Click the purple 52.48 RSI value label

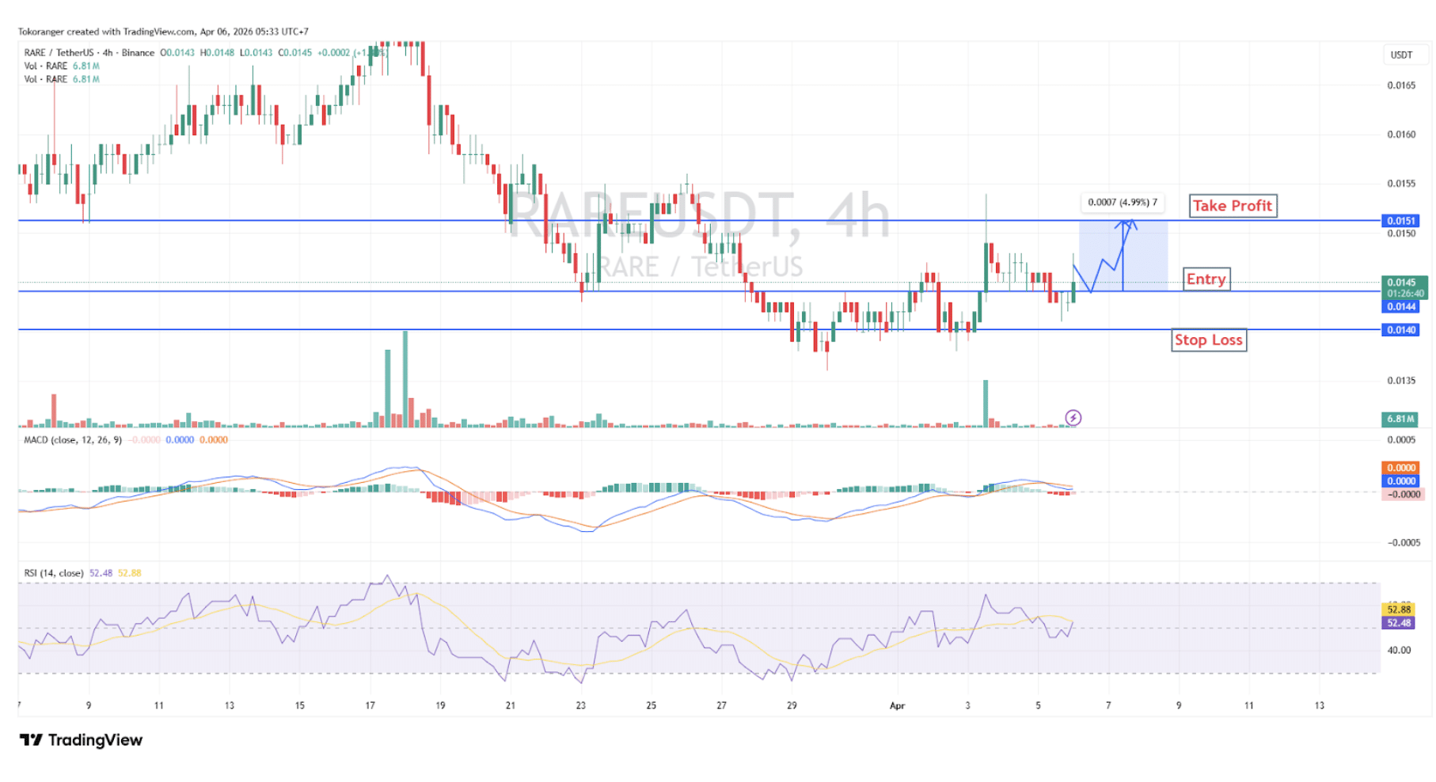tap(1399, 624)
